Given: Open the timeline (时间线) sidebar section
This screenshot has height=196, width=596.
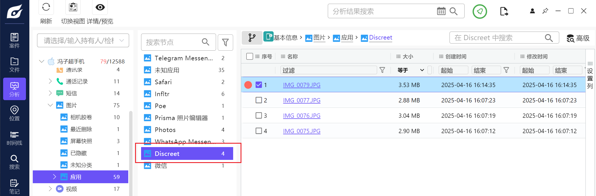Looking at the screenshot, I should pos(14,138).
